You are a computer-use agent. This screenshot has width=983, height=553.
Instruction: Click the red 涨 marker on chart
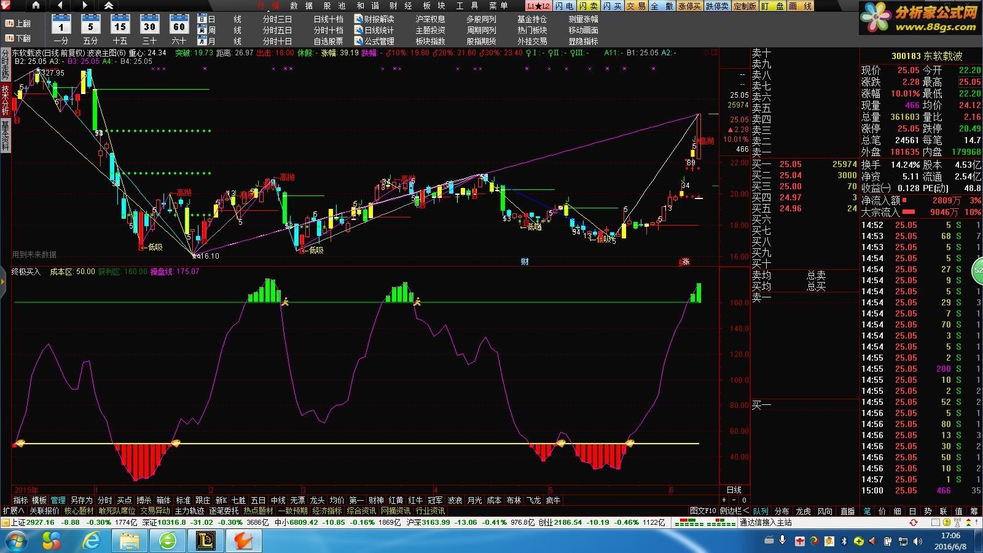point(686,262)
